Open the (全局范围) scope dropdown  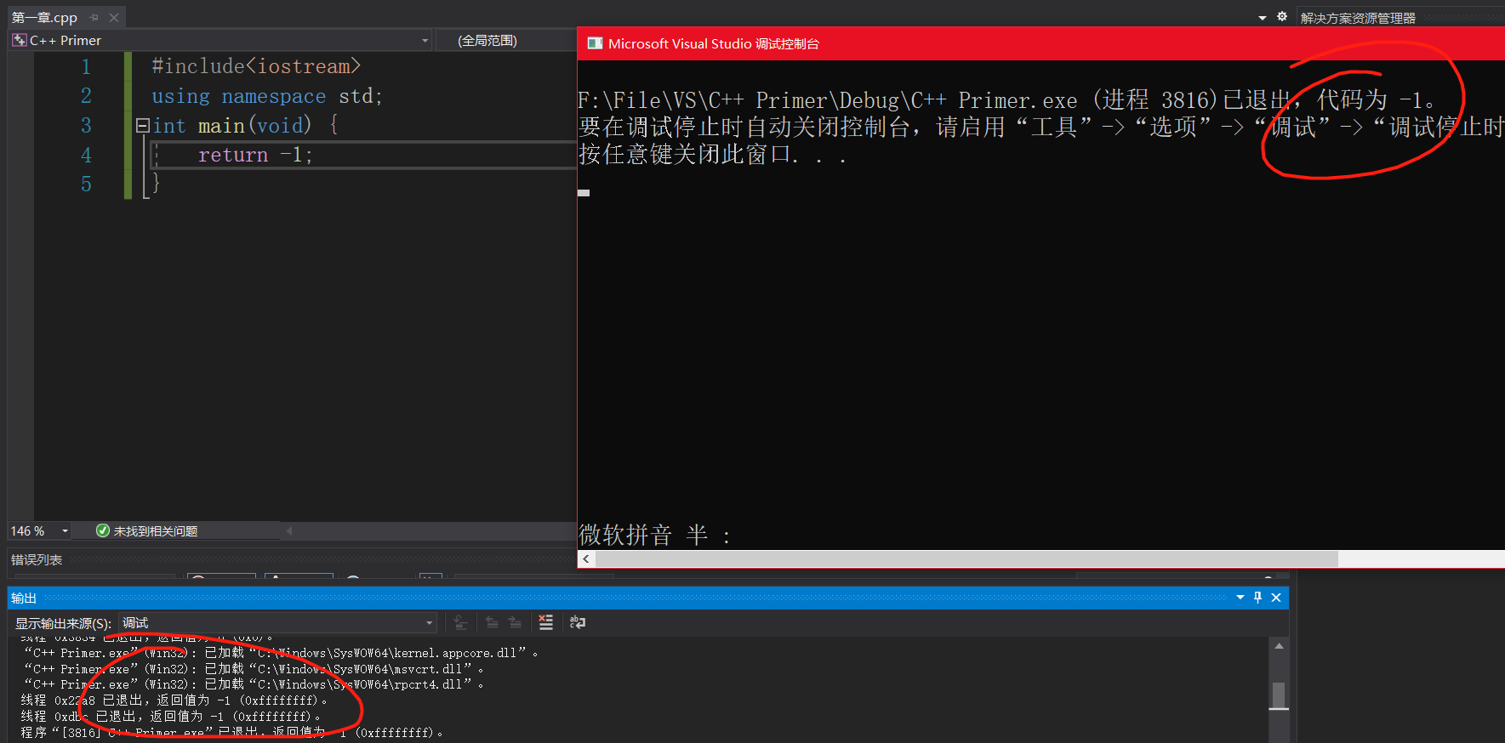tap(506, 41)
